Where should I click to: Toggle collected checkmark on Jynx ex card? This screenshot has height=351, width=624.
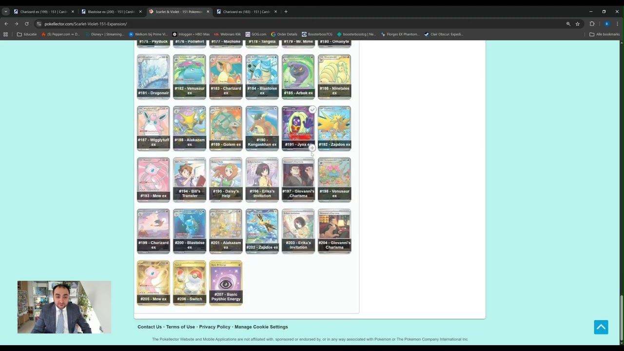pos(312,110)
